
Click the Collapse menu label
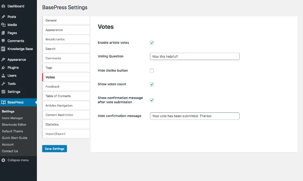(x=18, y=160)
